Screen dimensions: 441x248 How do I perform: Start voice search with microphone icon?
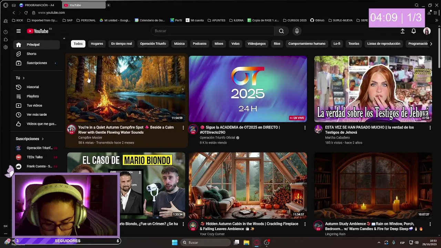pos(297,31)
